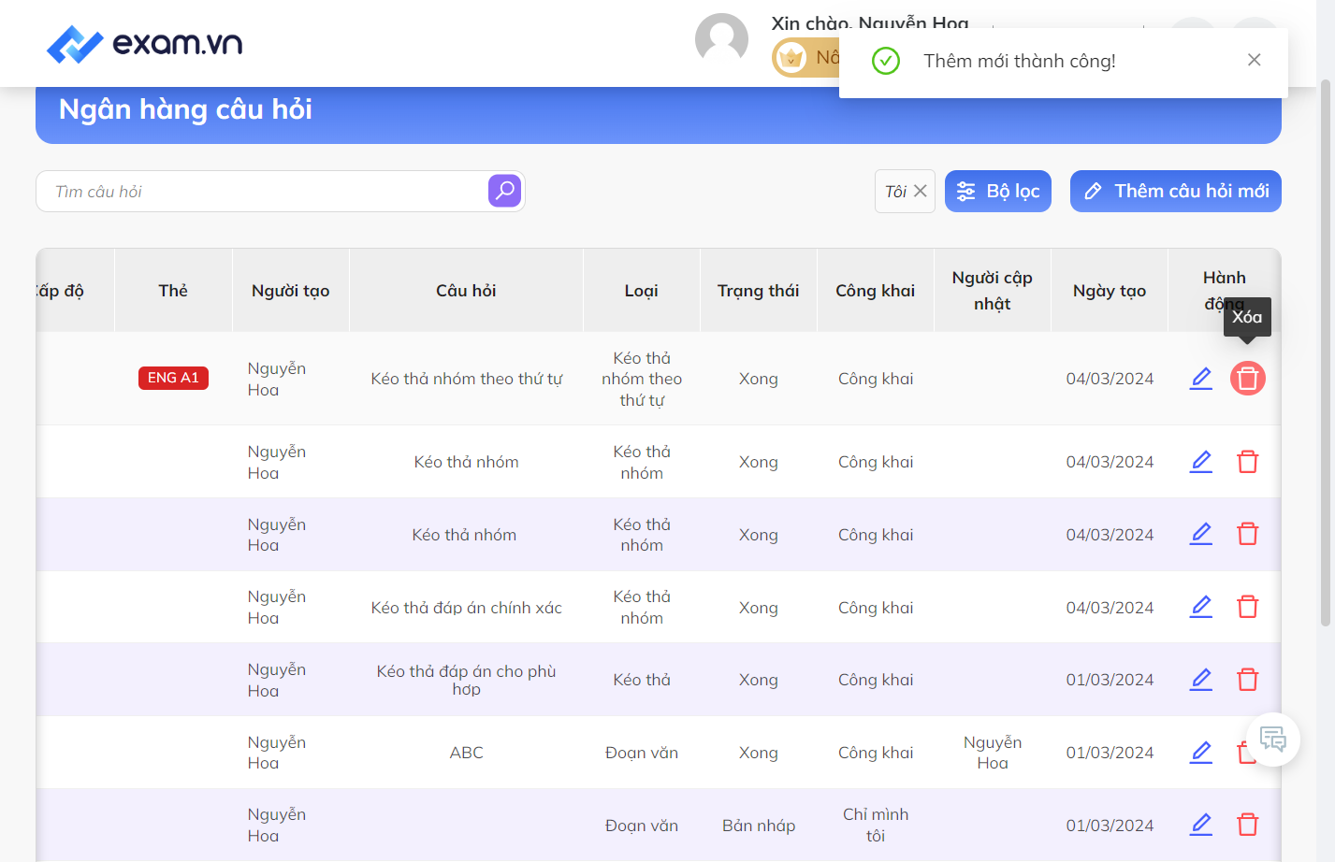The height and width of the screenshot is (862, 1335).
Task: Delete the 'Kéo thả đáp án chính xác' question
Action: point(1248,607)
